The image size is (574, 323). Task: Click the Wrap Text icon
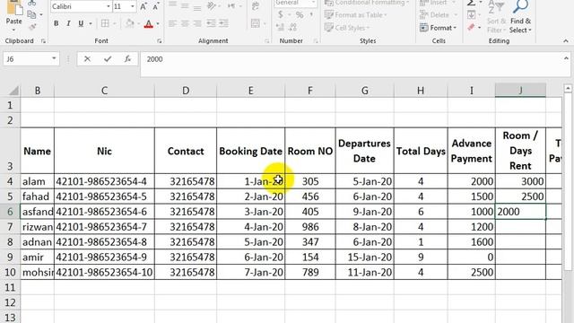[x=256, y=6]
